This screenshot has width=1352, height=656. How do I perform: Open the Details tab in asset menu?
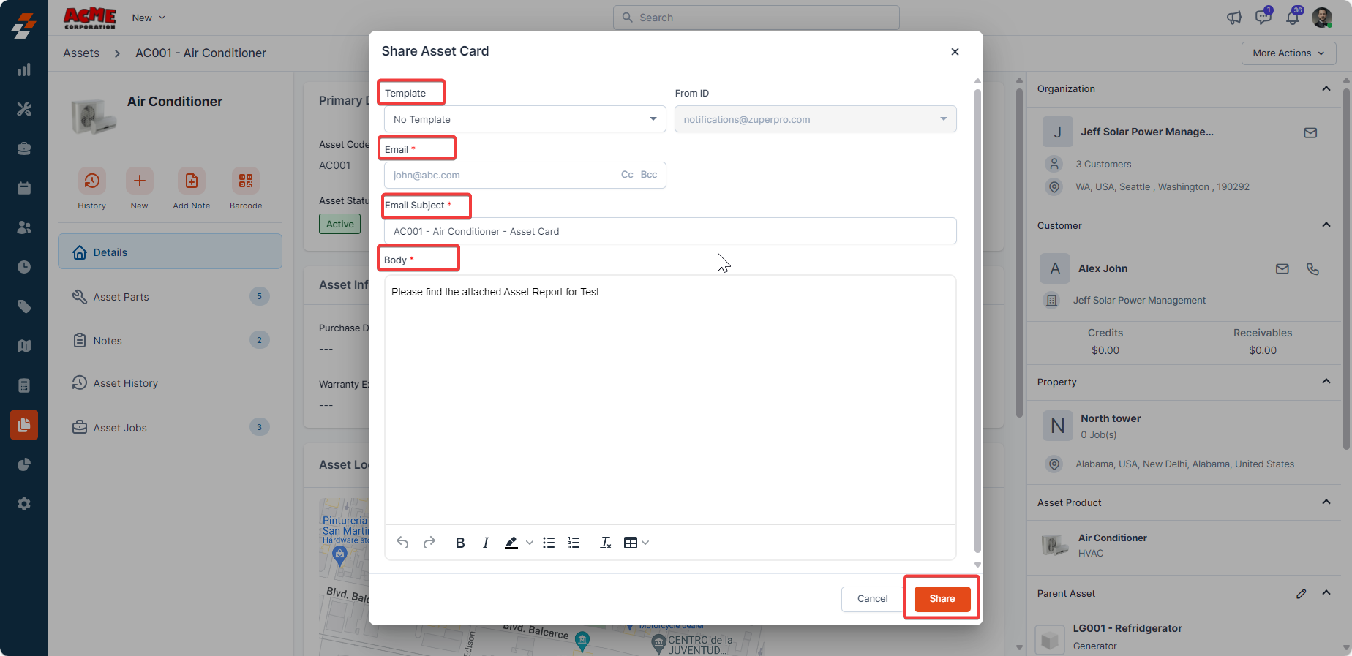click(x=170, y=252)
